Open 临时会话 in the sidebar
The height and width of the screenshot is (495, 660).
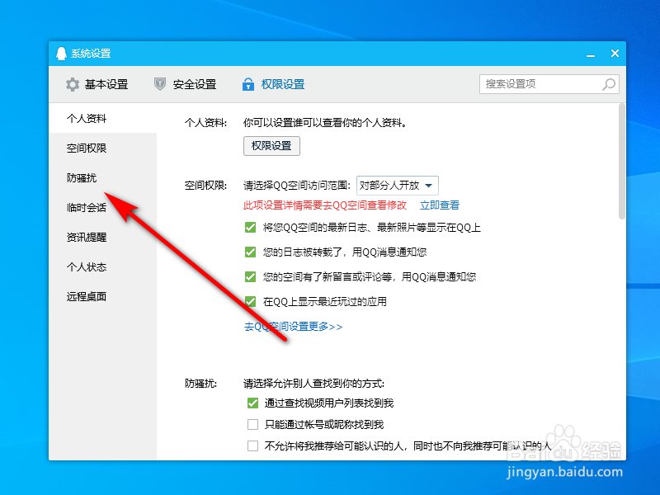point(102,208)
